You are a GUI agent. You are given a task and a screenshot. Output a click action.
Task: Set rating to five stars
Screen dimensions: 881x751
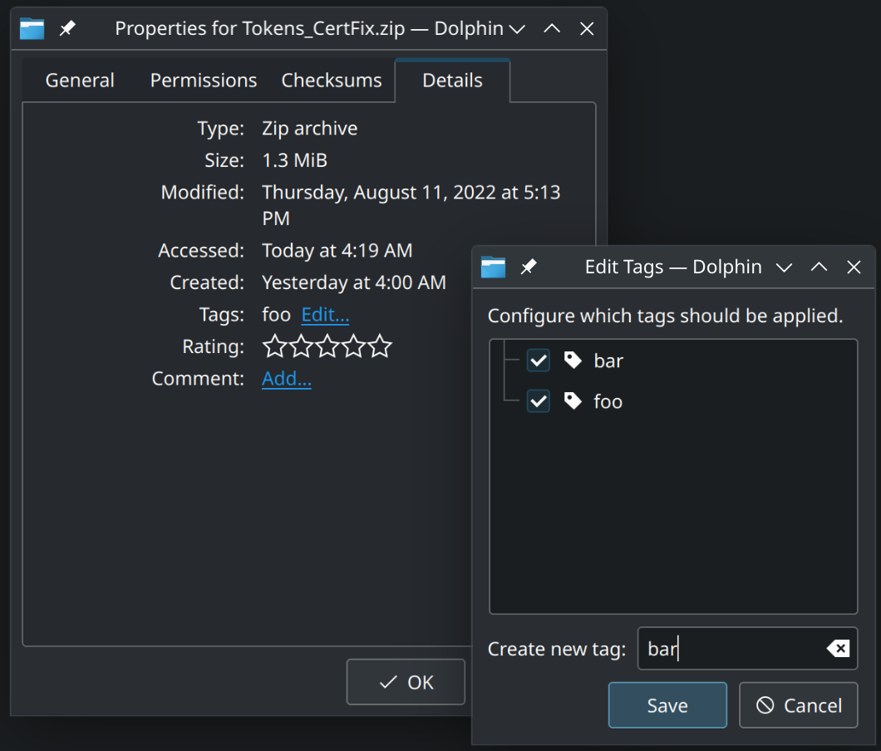381,346
